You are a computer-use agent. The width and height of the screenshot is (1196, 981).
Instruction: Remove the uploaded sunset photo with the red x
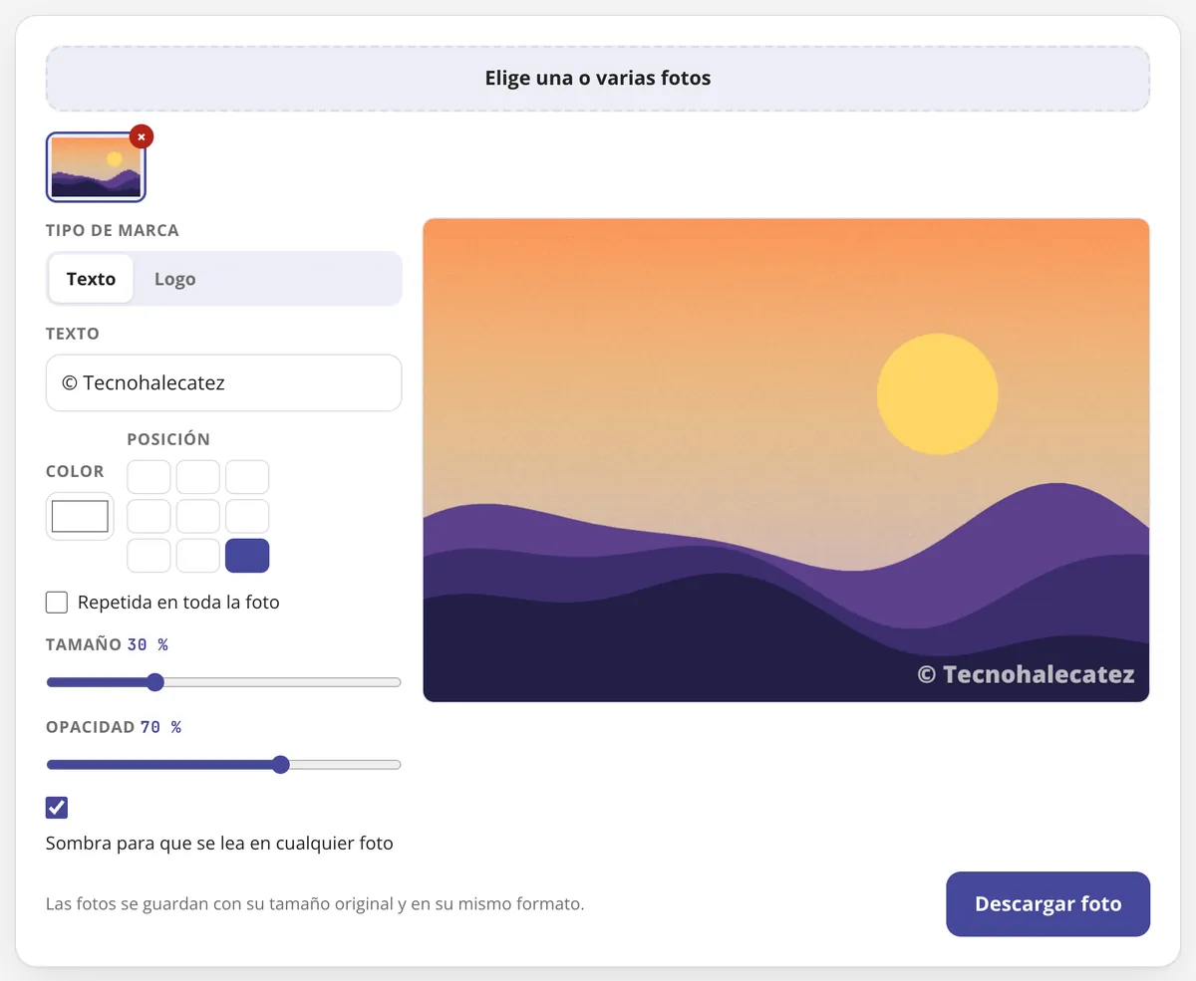(142, 136)
